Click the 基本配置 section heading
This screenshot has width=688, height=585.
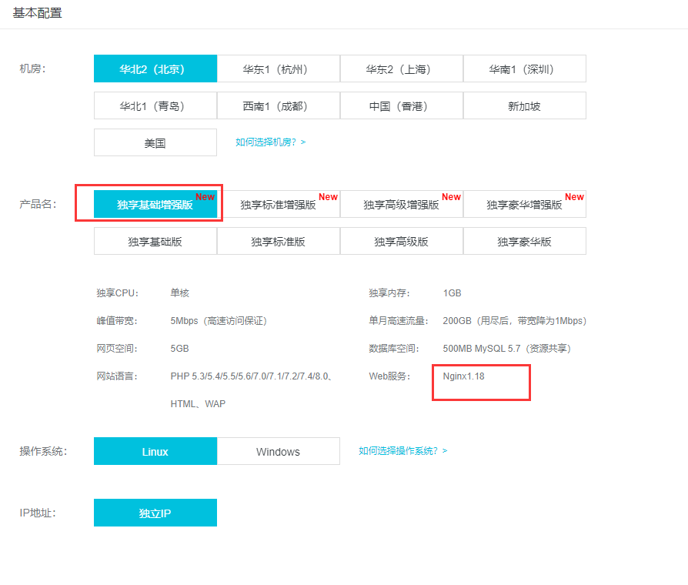pos(37,13)
